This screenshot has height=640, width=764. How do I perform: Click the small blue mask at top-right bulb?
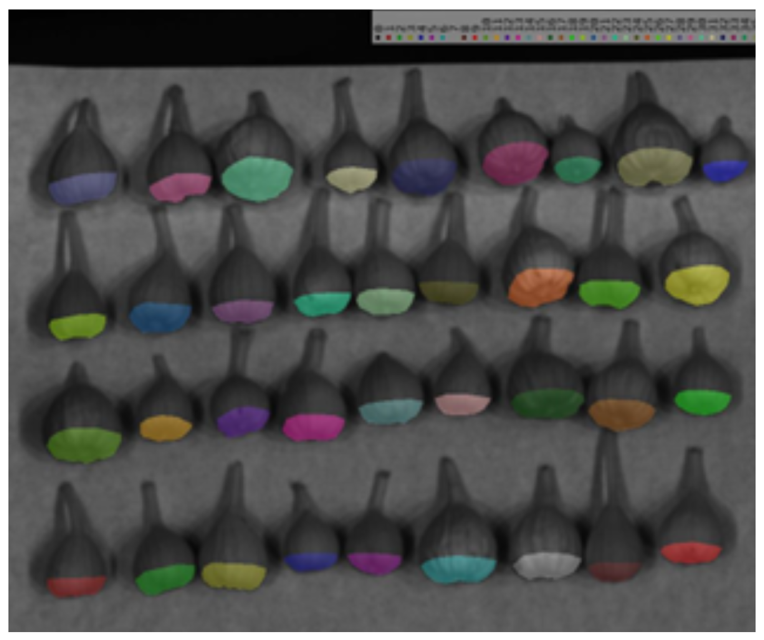coord(724,171)
